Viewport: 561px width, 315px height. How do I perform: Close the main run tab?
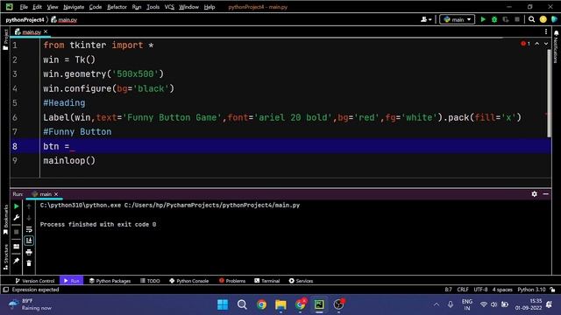coord(56,194)
